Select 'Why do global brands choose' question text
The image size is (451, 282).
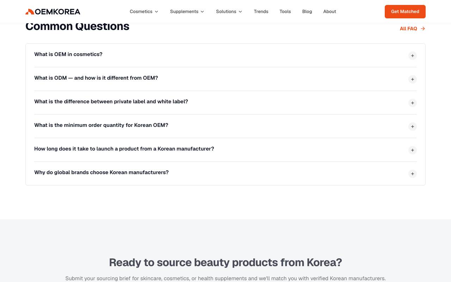pyautogui.click(x=101, y=172)
